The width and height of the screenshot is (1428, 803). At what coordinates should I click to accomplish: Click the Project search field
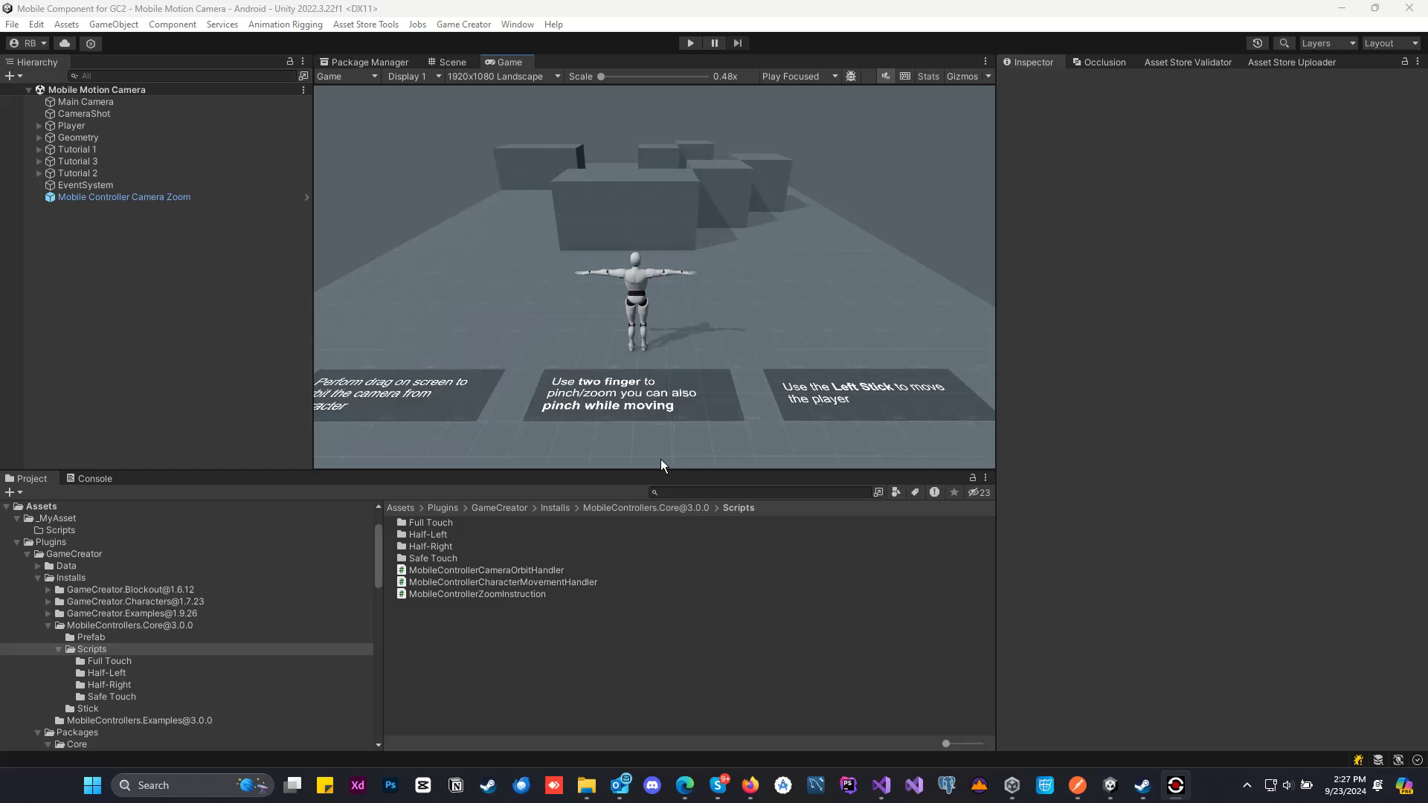(x=760, y=492)
